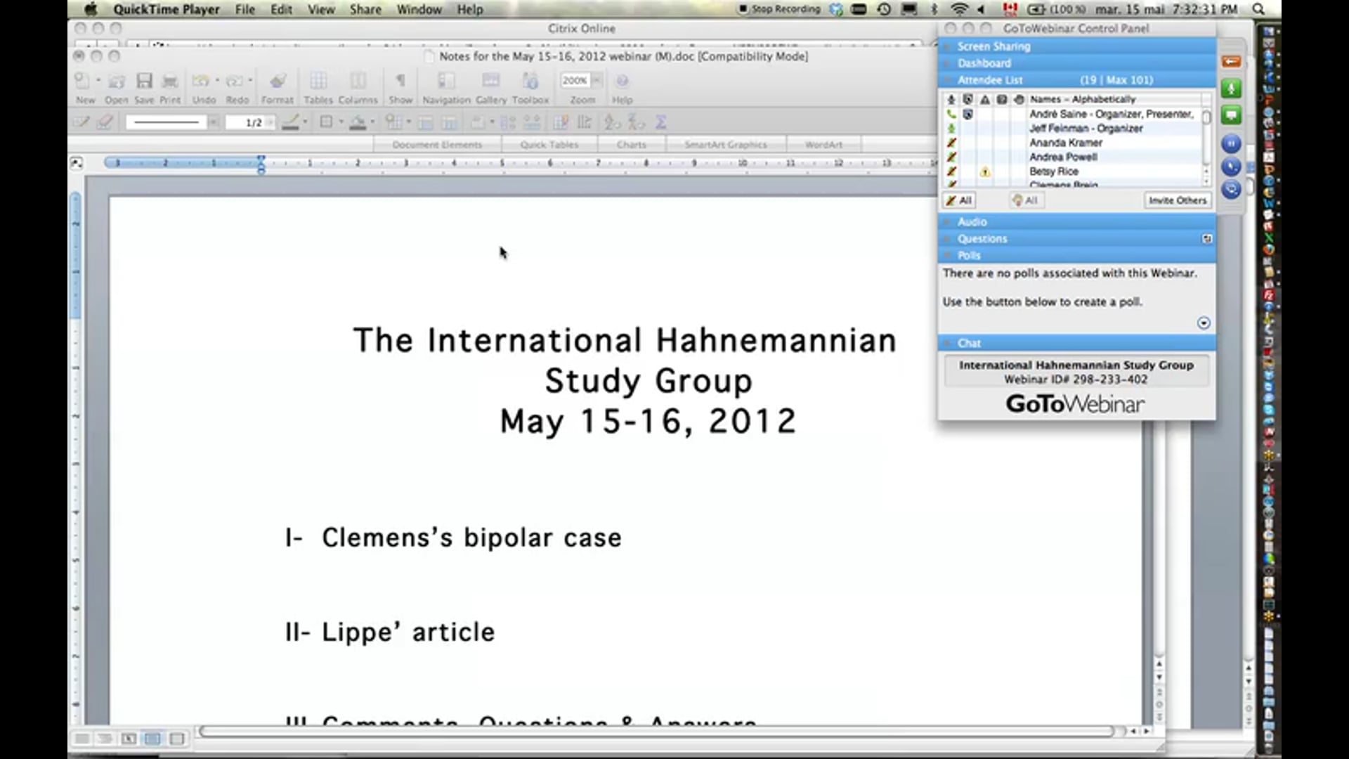Mute all attendees with the All button

pos(958,200)
